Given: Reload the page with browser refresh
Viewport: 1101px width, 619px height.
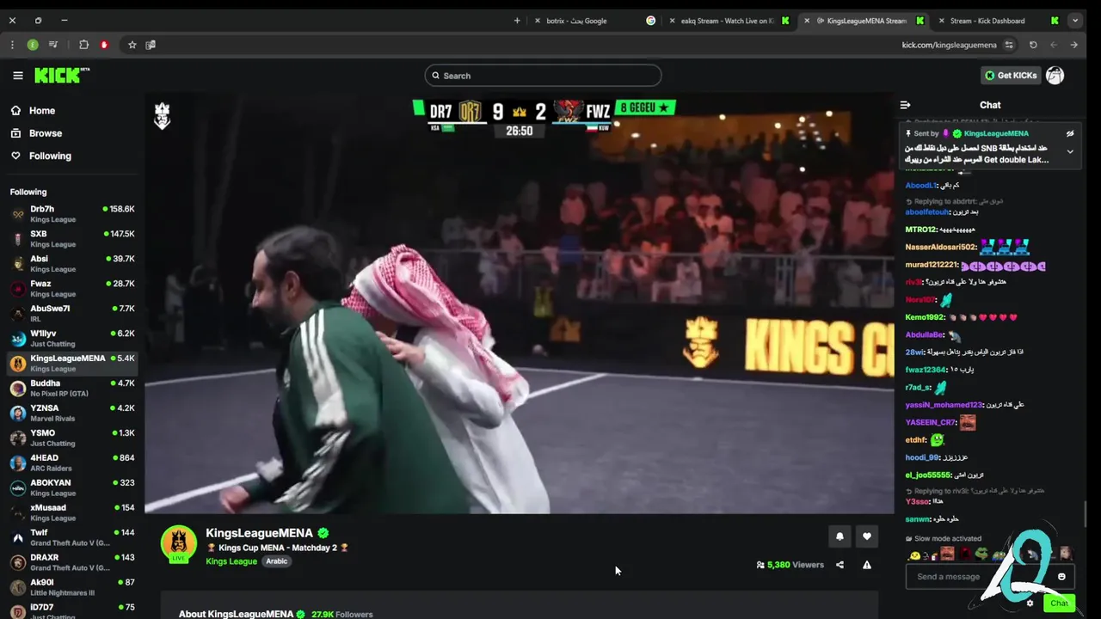Looking at the screenshot, I should coord(1033,45).
